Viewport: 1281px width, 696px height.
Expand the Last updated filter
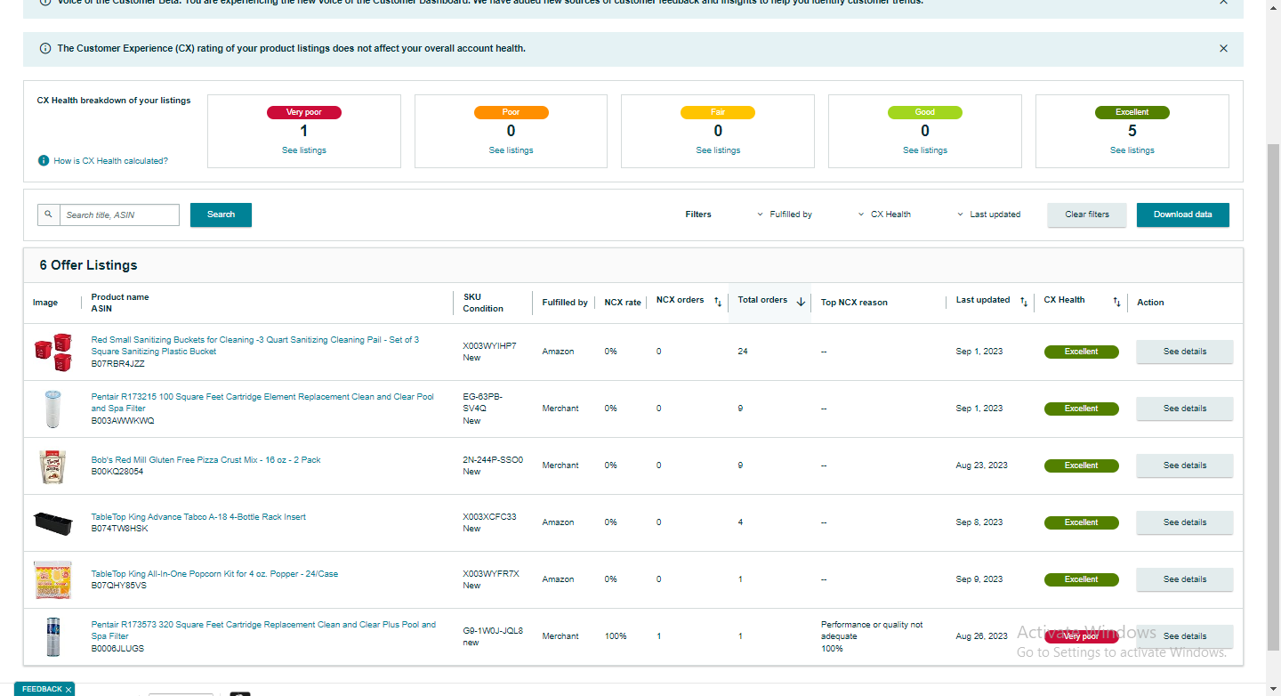pyautogui.click(x=988, y=214)
